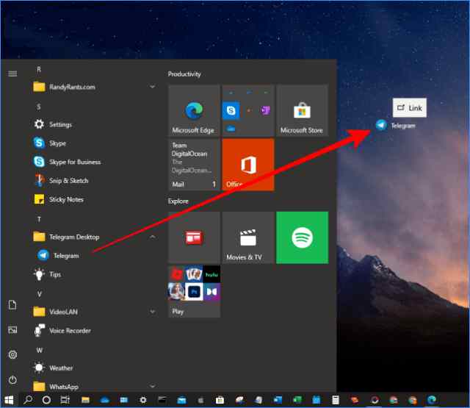Click the Power button in Start
This screenshot has width=470, height=408.
[x=12, y=380]
